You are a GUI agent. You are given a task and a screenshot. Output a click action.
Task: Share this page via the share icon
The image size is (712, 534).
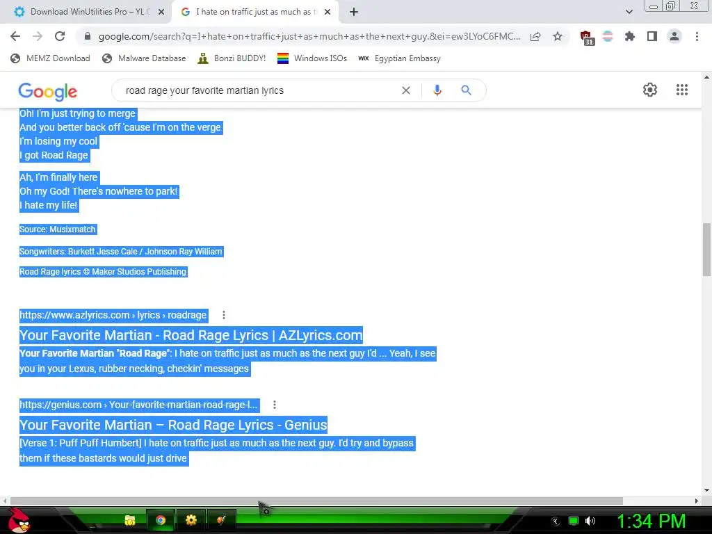click(x=535, y=36)
